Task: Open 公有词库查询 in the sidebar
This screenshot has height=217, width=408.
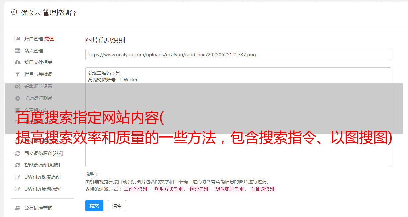Action: tap(38, 208)
